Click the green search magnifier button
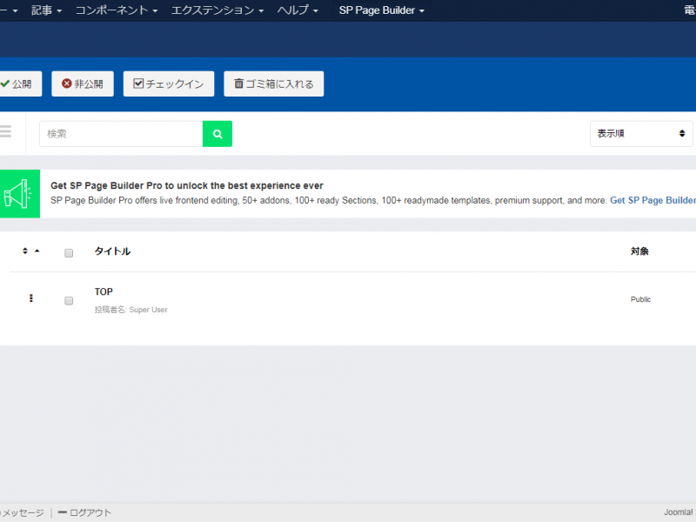This screenshot has width=696, height=522. point(217,134)
